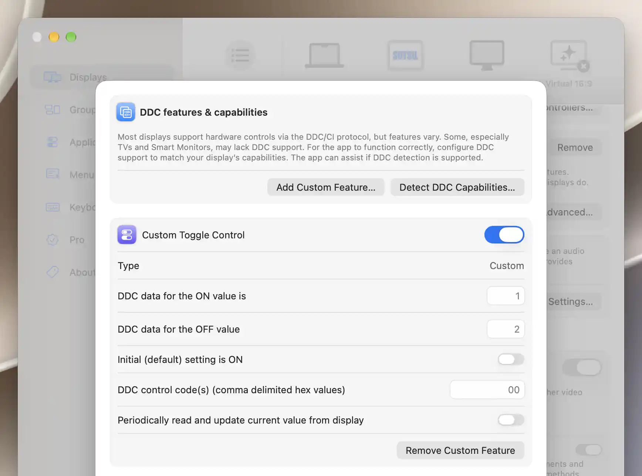Click Add Custom Feature... button
Screen dimensions: 642x476
tap(326, 187)
